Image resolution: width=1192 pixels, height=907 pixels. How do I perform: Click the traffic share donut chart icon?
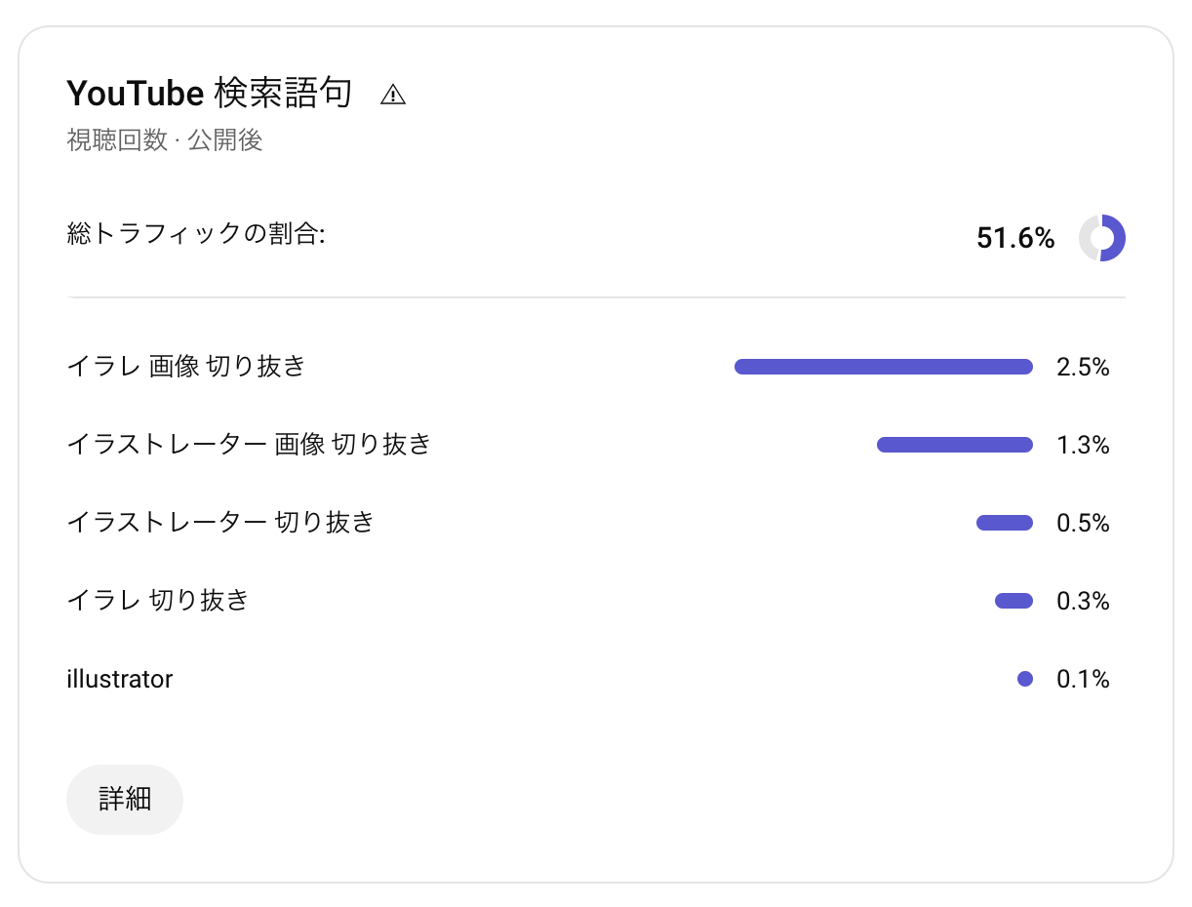click(1102, 238)
